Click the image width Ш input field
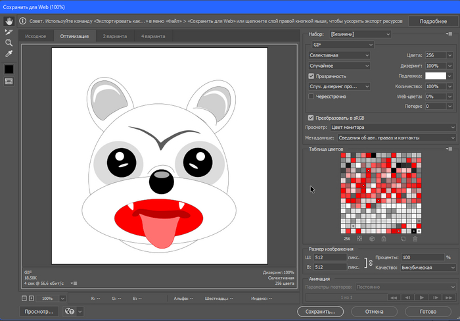This screenshot has width=460, height=321. (328, 258)
